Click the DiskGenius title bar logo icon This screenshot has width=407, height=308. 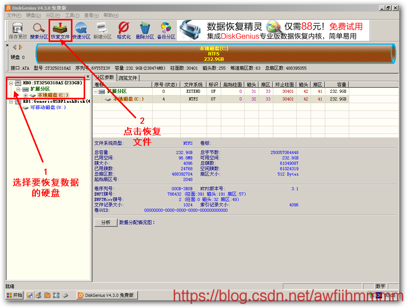(8, 8)
